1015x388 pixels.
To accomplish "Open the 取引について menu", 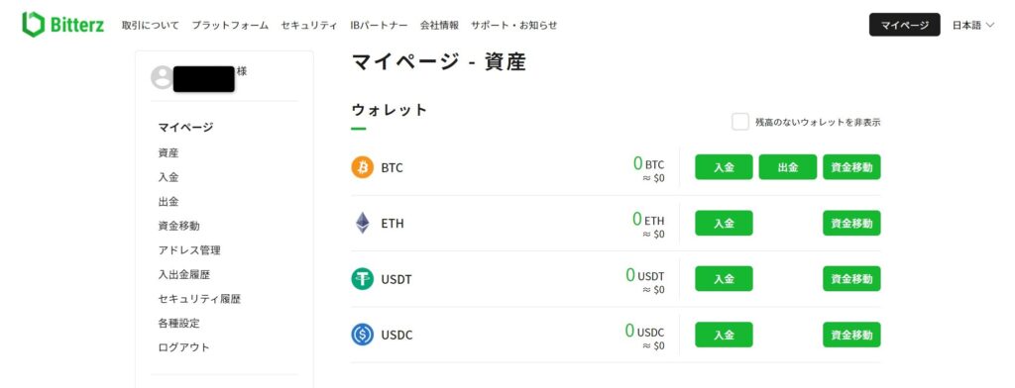I will click(x=151, y=25).
